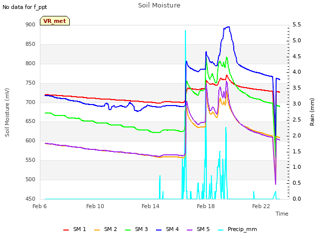Click the Feb 10 x-axis label
This screenshot has width=319, height=239.
[x=95, y=206]
